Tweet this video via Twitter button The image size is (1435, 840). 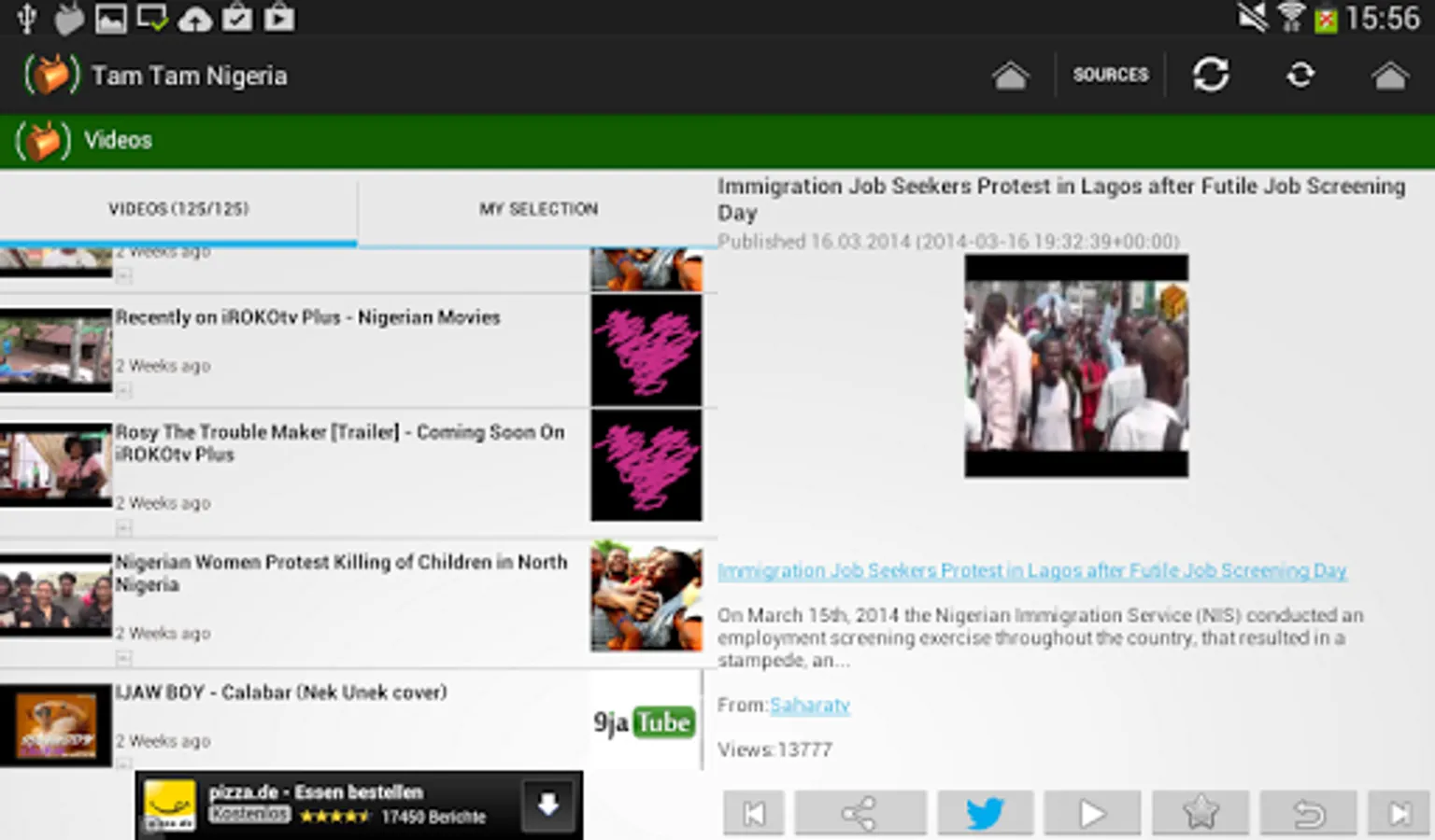point(985,813)
